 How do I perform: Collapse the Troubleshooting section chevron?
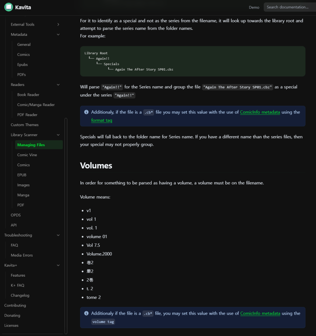click(x=58, y=235)
